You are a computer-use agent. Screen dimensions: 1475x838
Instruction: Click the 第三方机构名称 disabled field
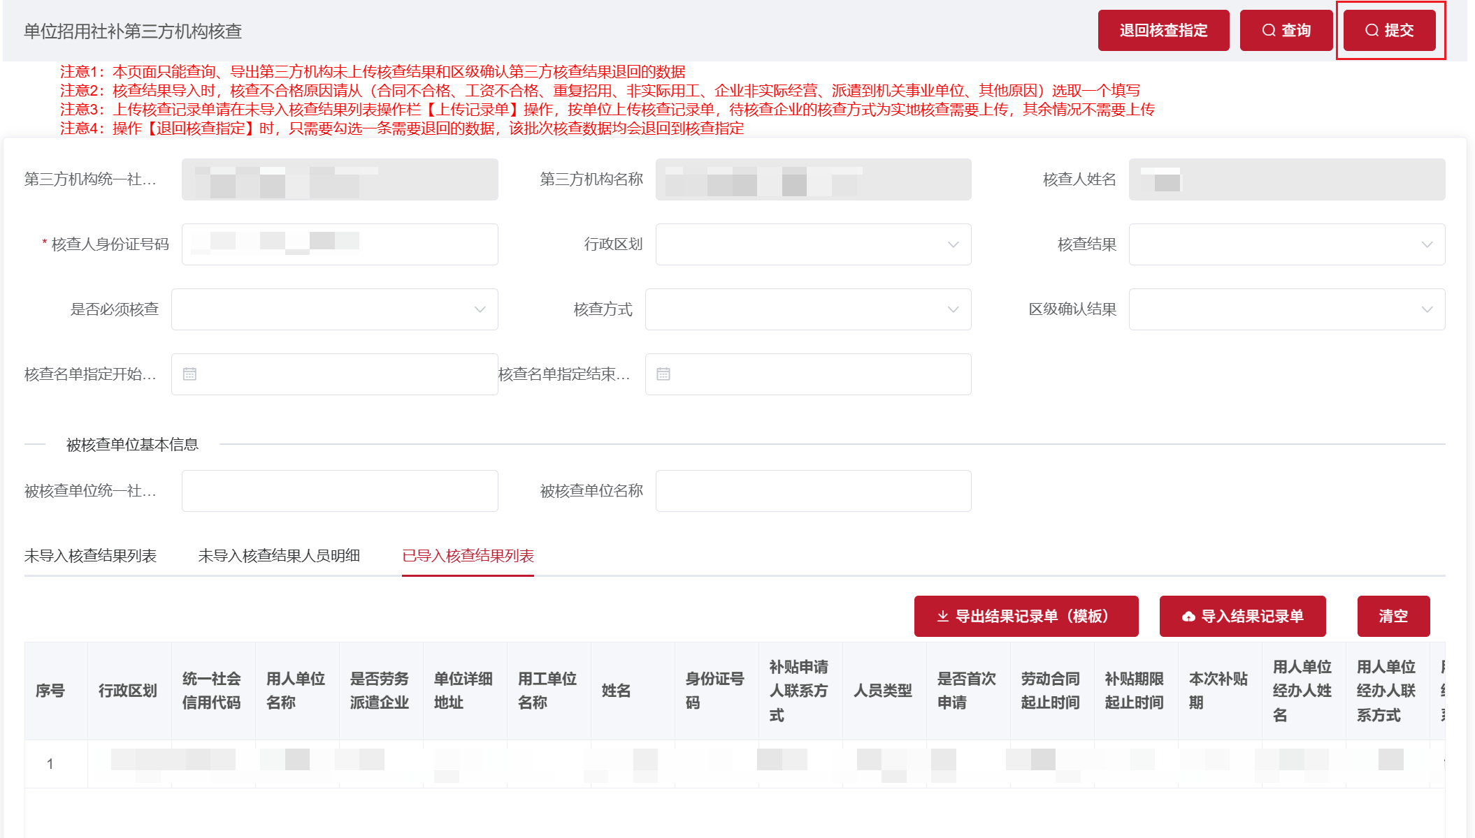click(813, 179)
